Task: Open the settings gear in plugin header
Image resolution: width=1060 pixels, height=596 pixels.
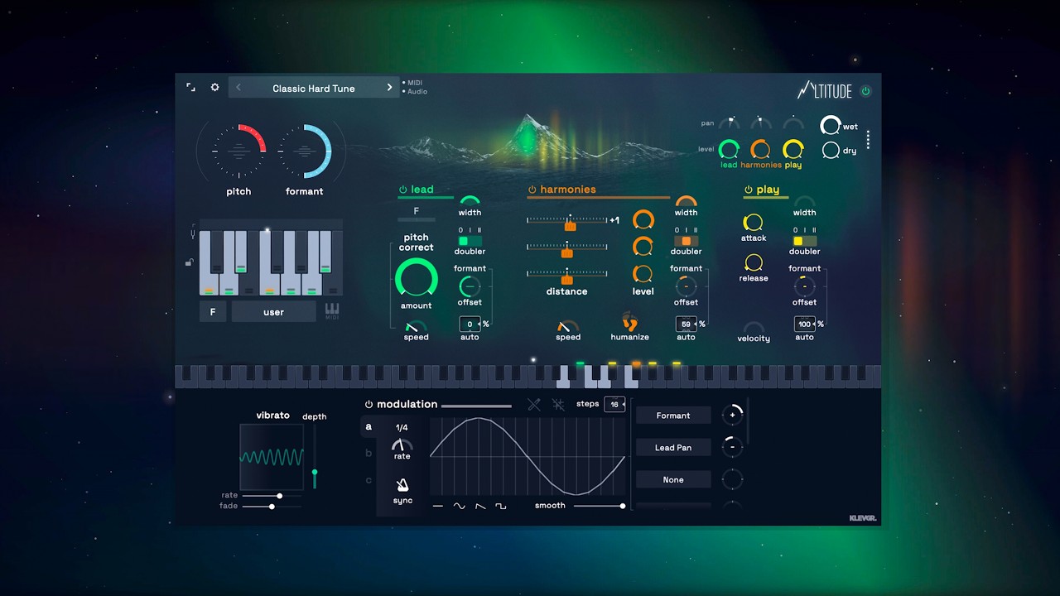Action: point(214,88)
